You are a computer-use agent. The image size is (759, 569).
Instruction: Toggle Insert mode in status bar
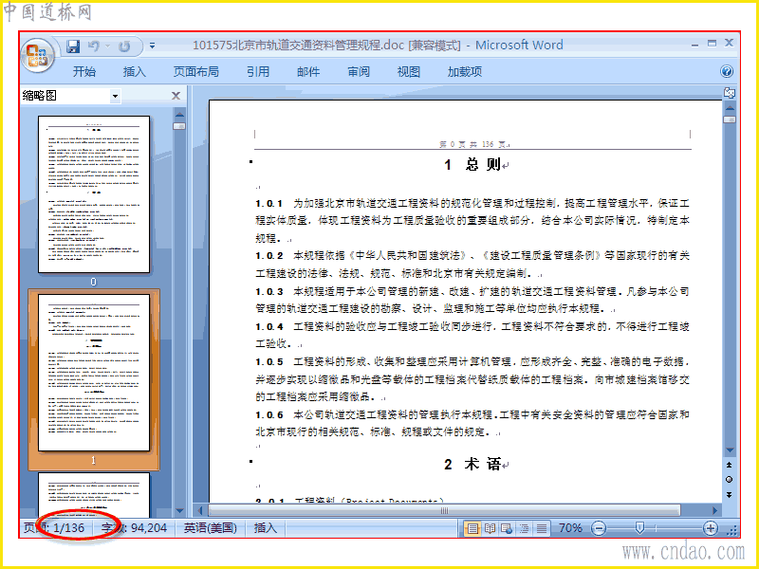click(266, 528)
